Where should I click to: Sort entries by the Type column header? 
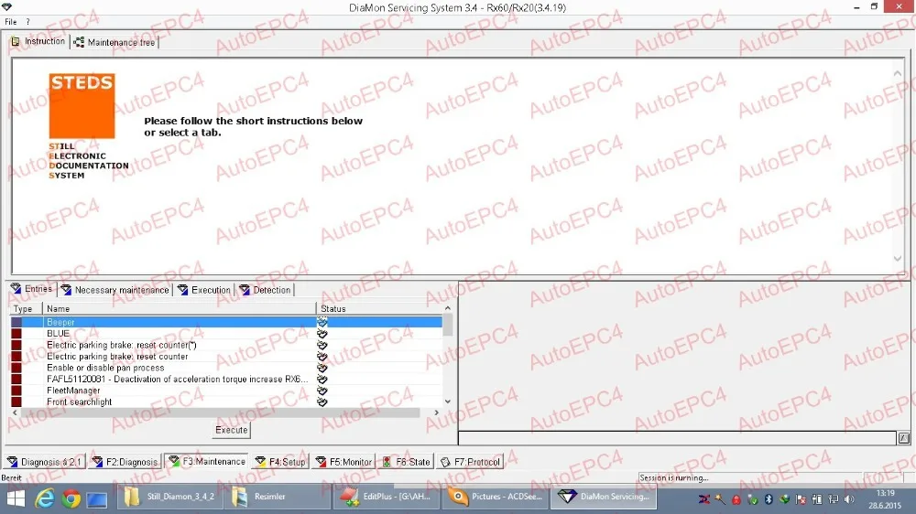click(x=27, y=308)
